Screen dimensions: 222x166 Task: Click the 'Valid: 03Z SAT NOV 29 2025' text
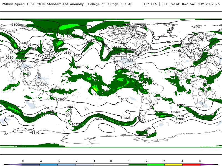(x=195, y=4)
